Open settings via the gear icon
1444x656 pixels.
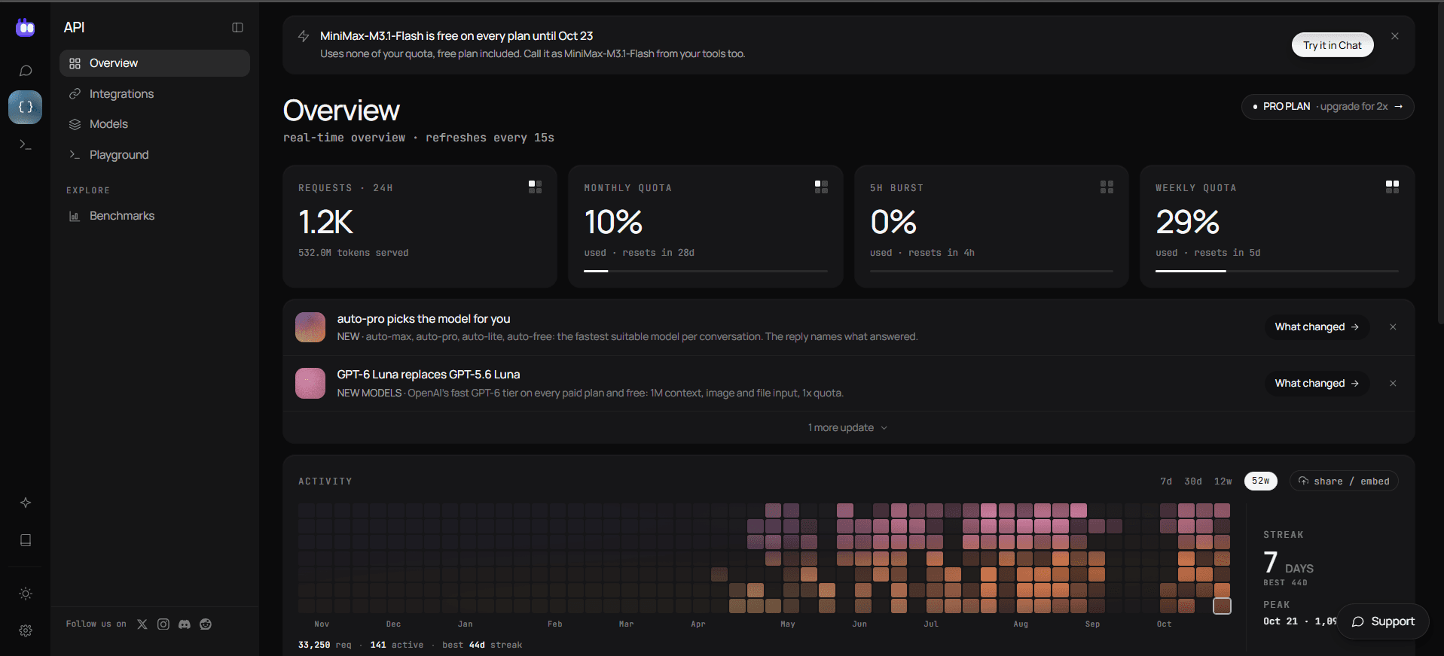[26, 630]
